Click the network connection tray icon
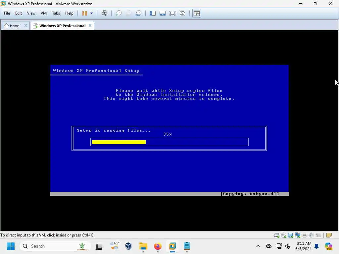The height and width of the screenshot is (254, 339). pyautogui.click(x=279, y=246)
